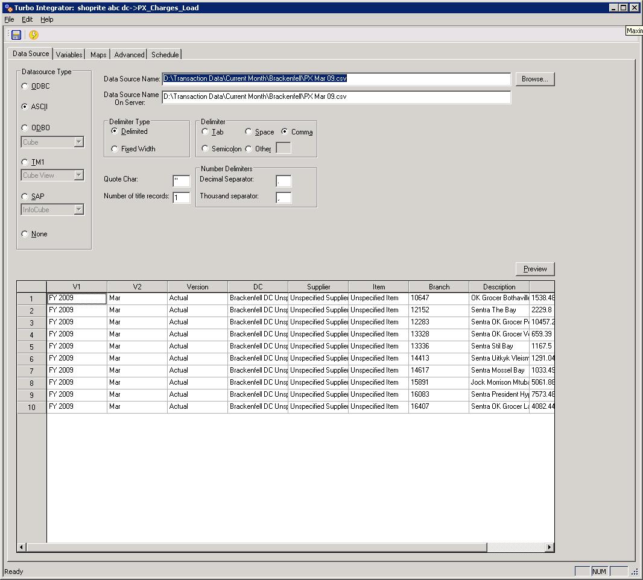Click the resize grip in status bar corner
The width and height of the screenshot is (643, 580).
pos(635,572)
